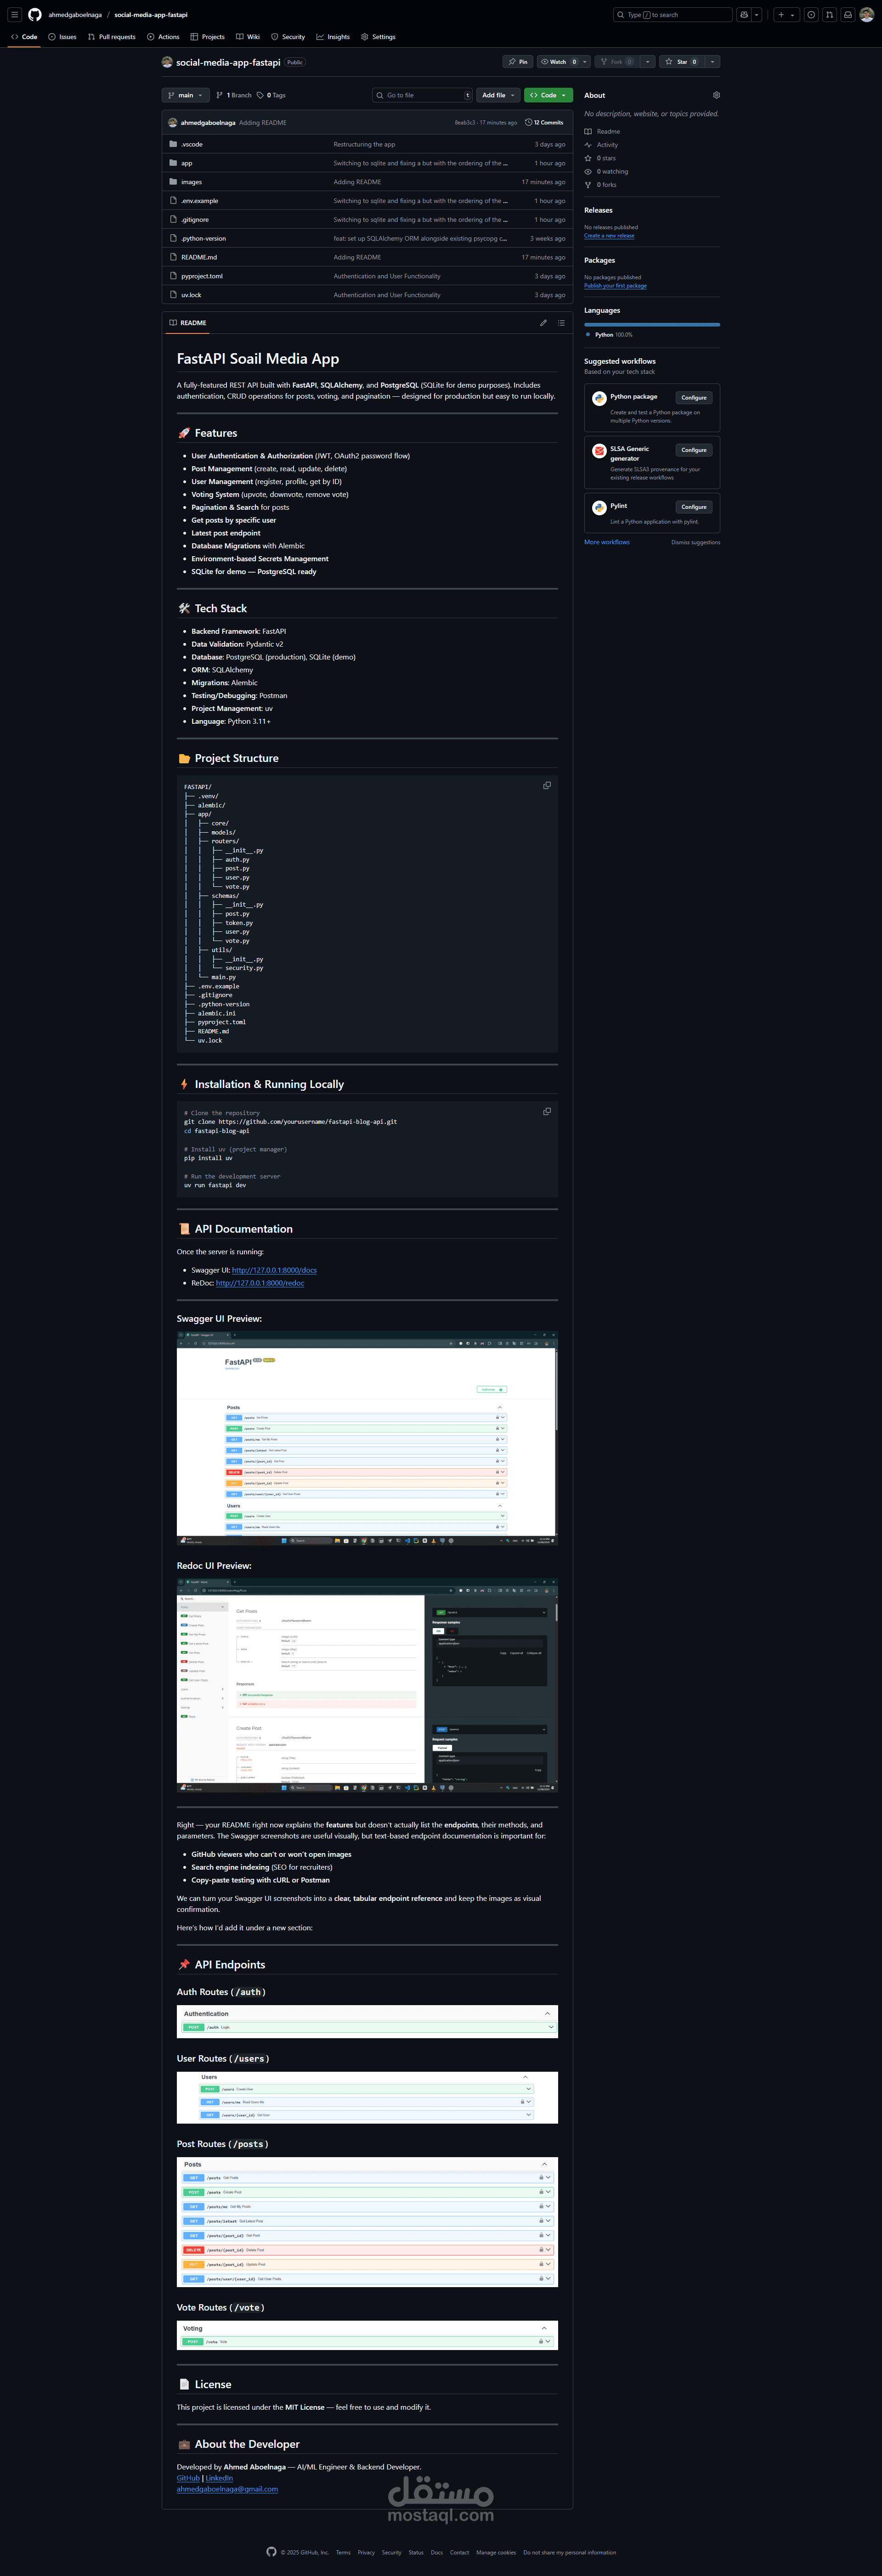Click the Python language color dot
Screen dimensions: 882x2576
coord(588,335)
